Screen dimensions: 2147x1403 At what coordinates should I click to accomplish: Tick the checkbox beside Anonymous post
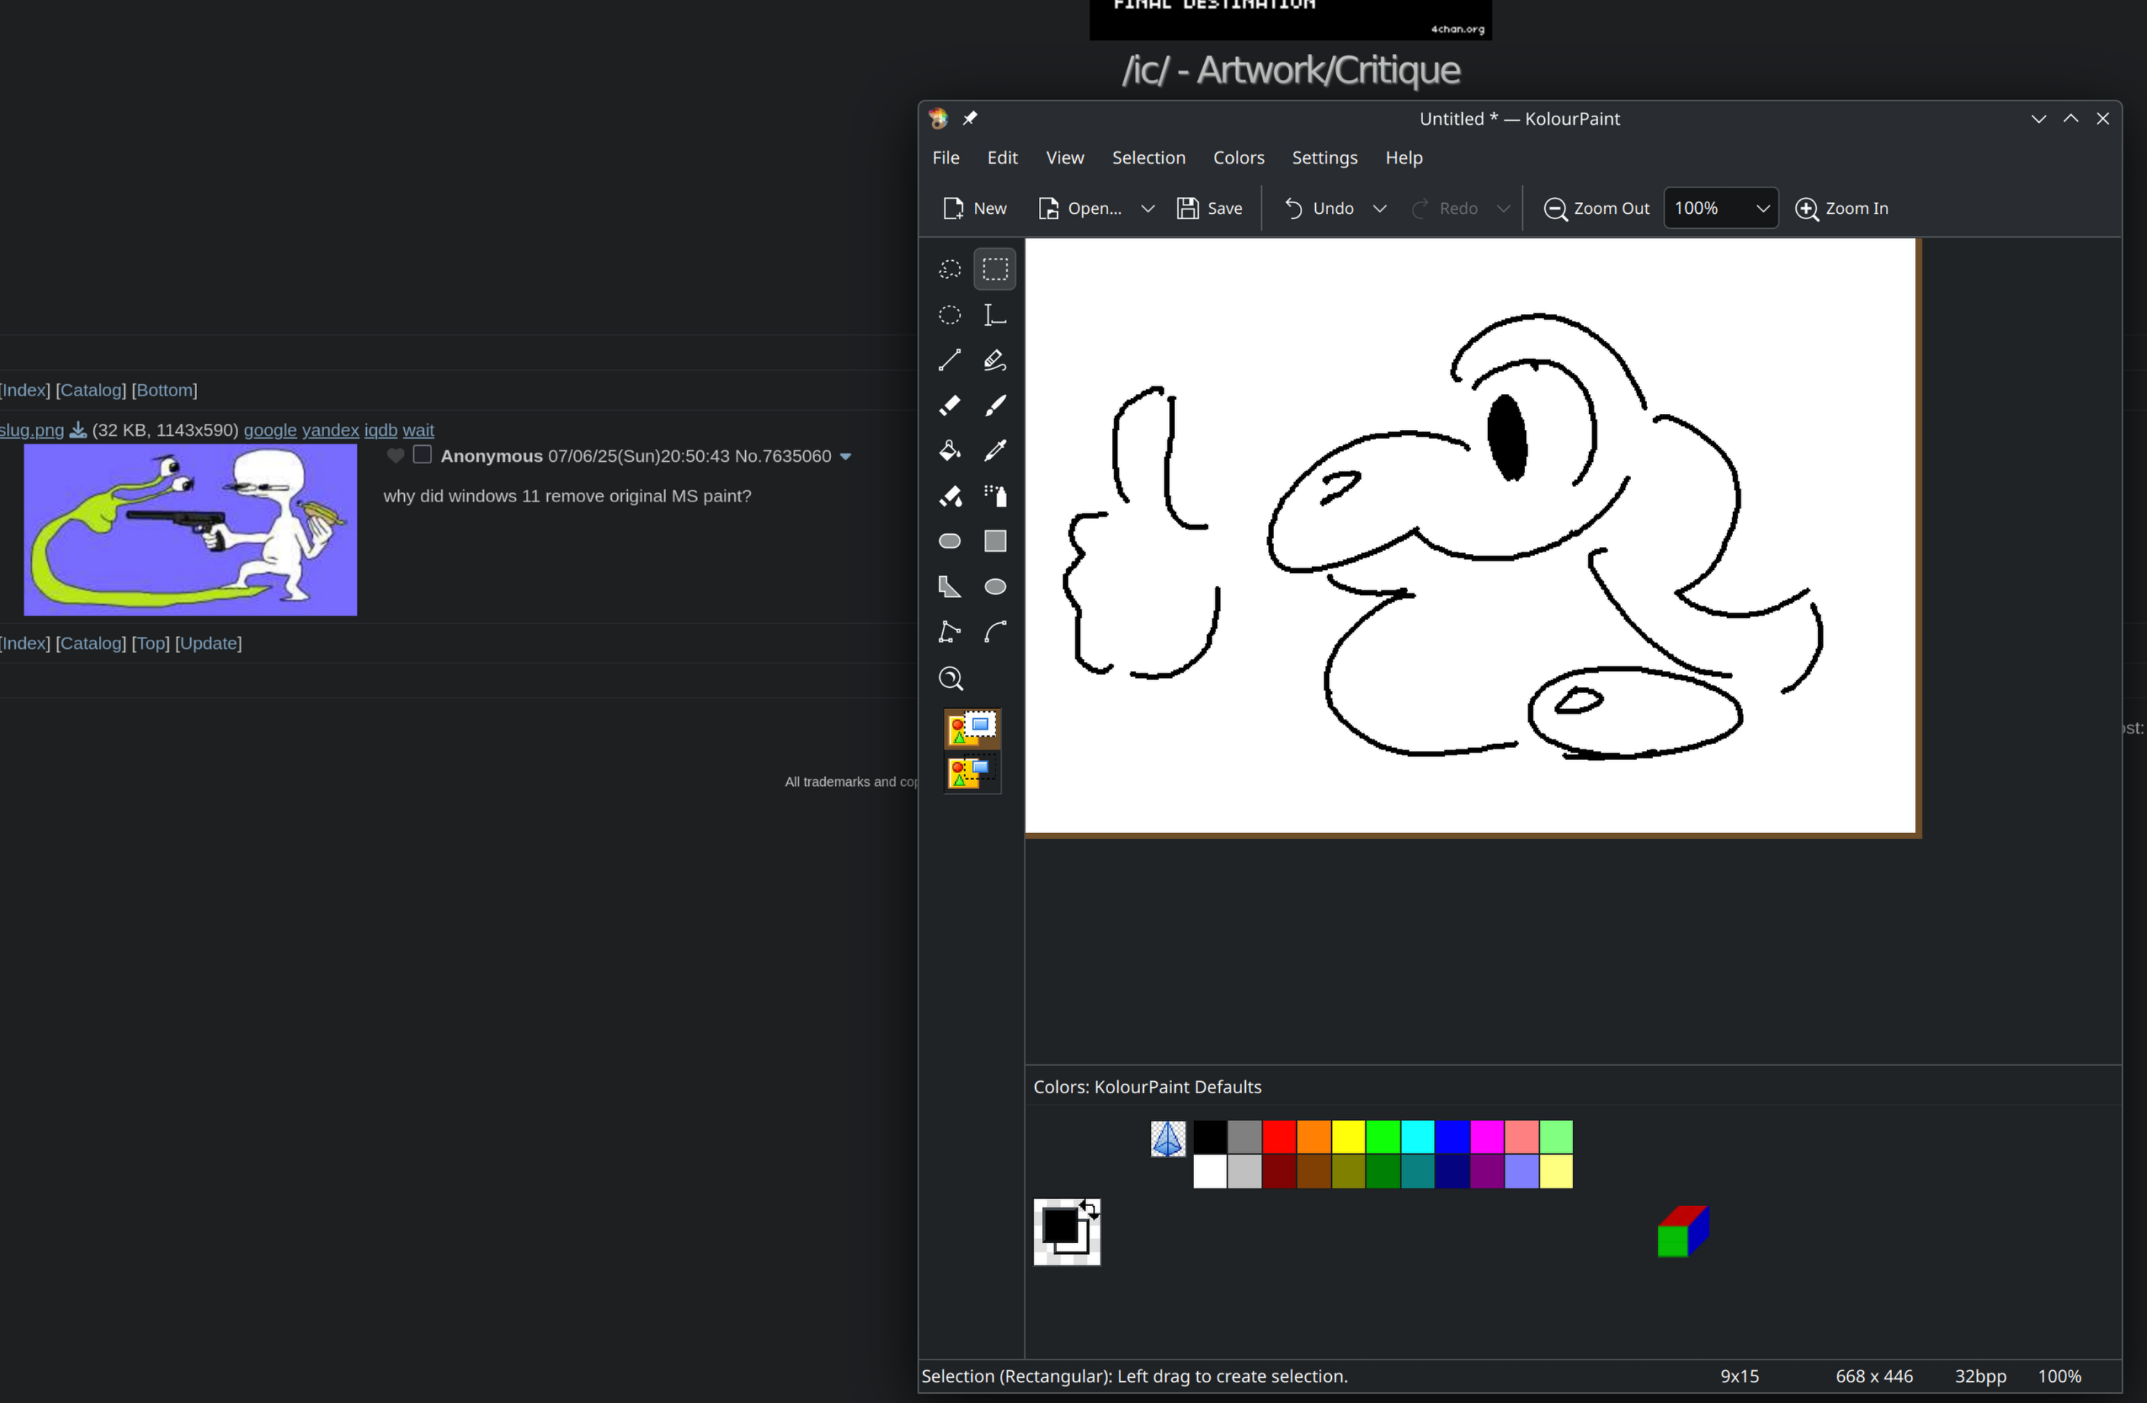[422, 454]
